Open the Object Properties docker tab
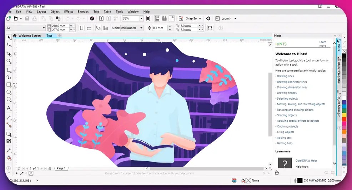This screenshot has width=352, height=190. tap(339, 71)
